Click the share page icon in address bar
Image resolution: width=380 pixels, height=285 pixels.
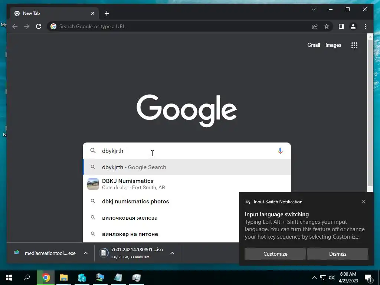[x=315, y=26]
